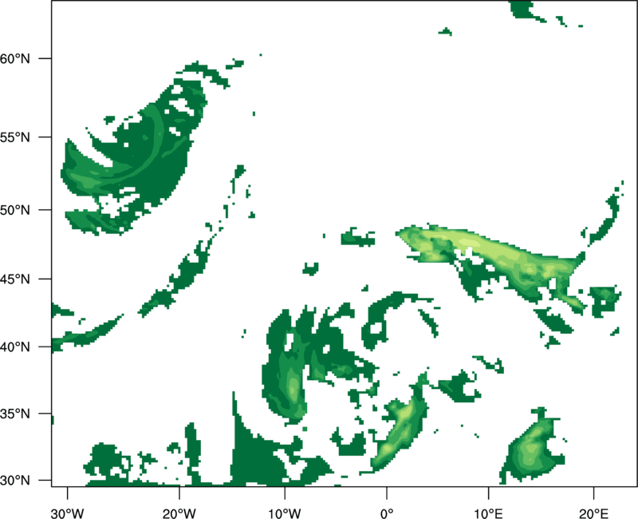Click the 10°W longitude label
This screenshot has width=638, height=519.
(x=285, y=513)
